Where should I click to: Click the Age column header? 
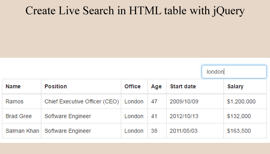[156, 87]
